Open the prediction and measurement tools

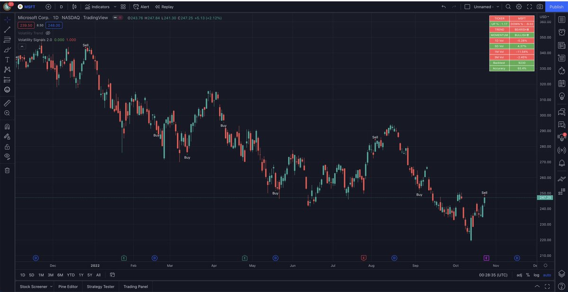tap(7, 80)
